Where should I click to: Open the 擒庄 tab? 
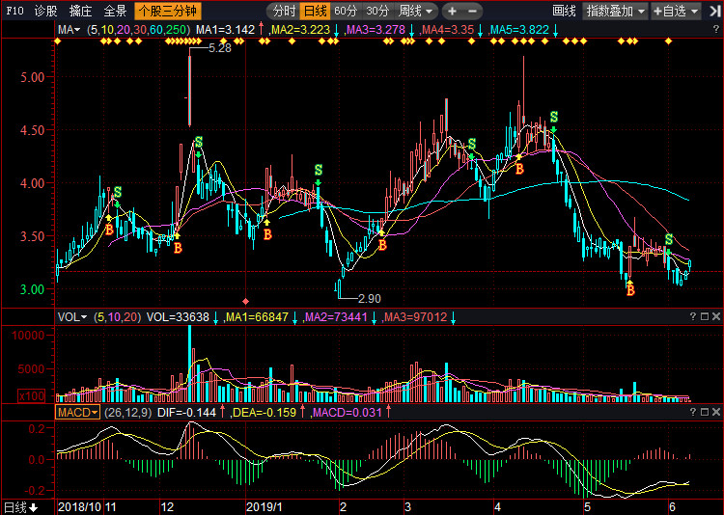(x=81, y=12)
